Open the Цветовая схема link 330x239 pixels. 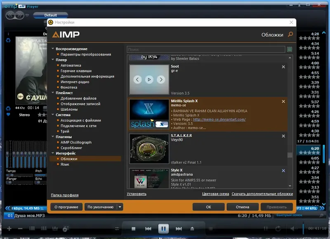click(215, 194)
